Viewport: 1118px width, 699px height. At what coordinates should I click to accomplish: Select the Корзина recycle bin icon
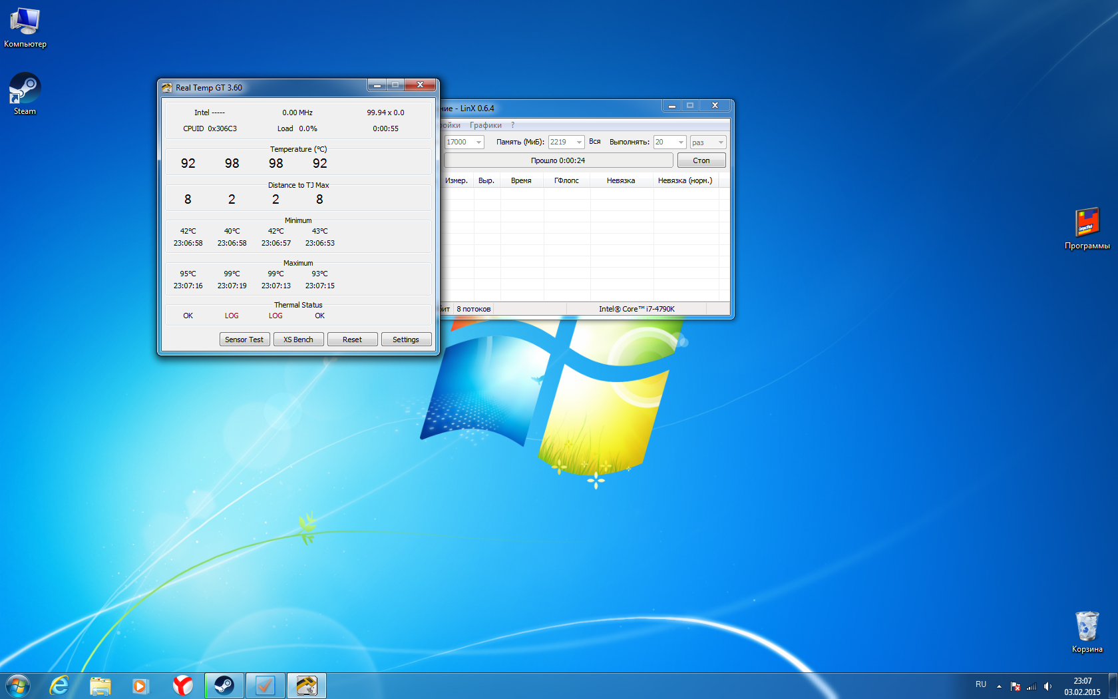click(x=1087, y=632)
